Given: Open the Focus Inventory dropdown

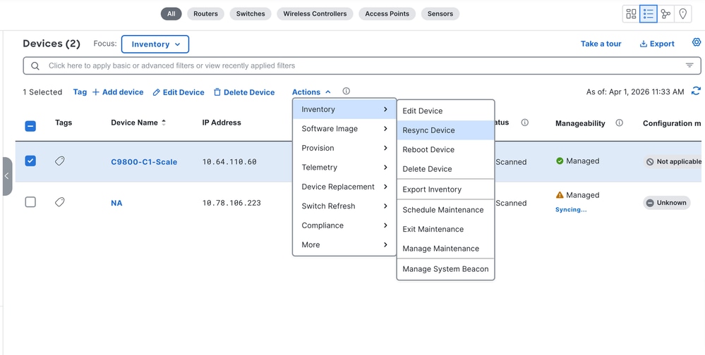Looking at the screenshot, I should click(x=155, y=44).
